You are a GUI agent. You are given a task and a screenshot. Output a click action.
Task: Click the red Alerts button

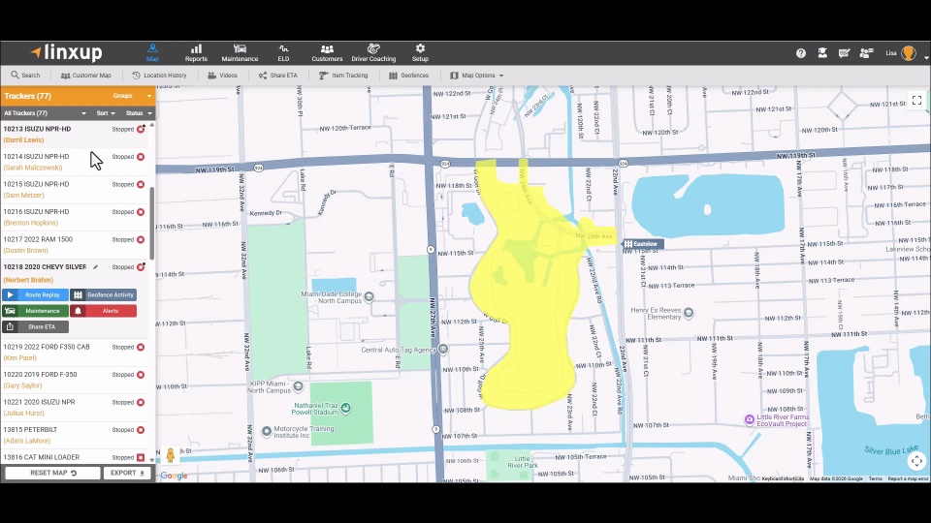pyautogui.click(x=104, y=311)
